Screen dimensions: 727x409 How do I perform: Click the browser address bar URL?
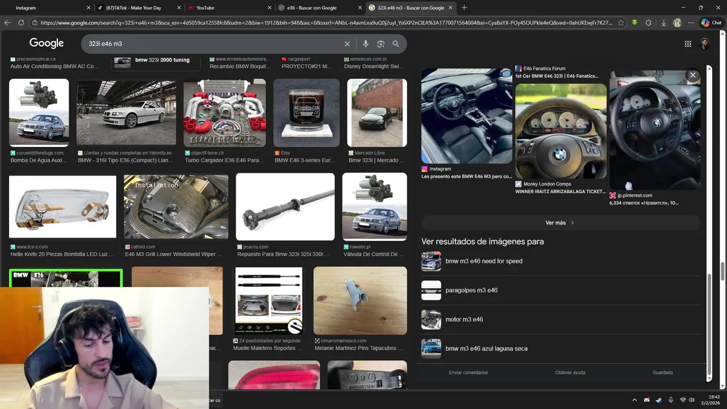(x=327, y=23)
